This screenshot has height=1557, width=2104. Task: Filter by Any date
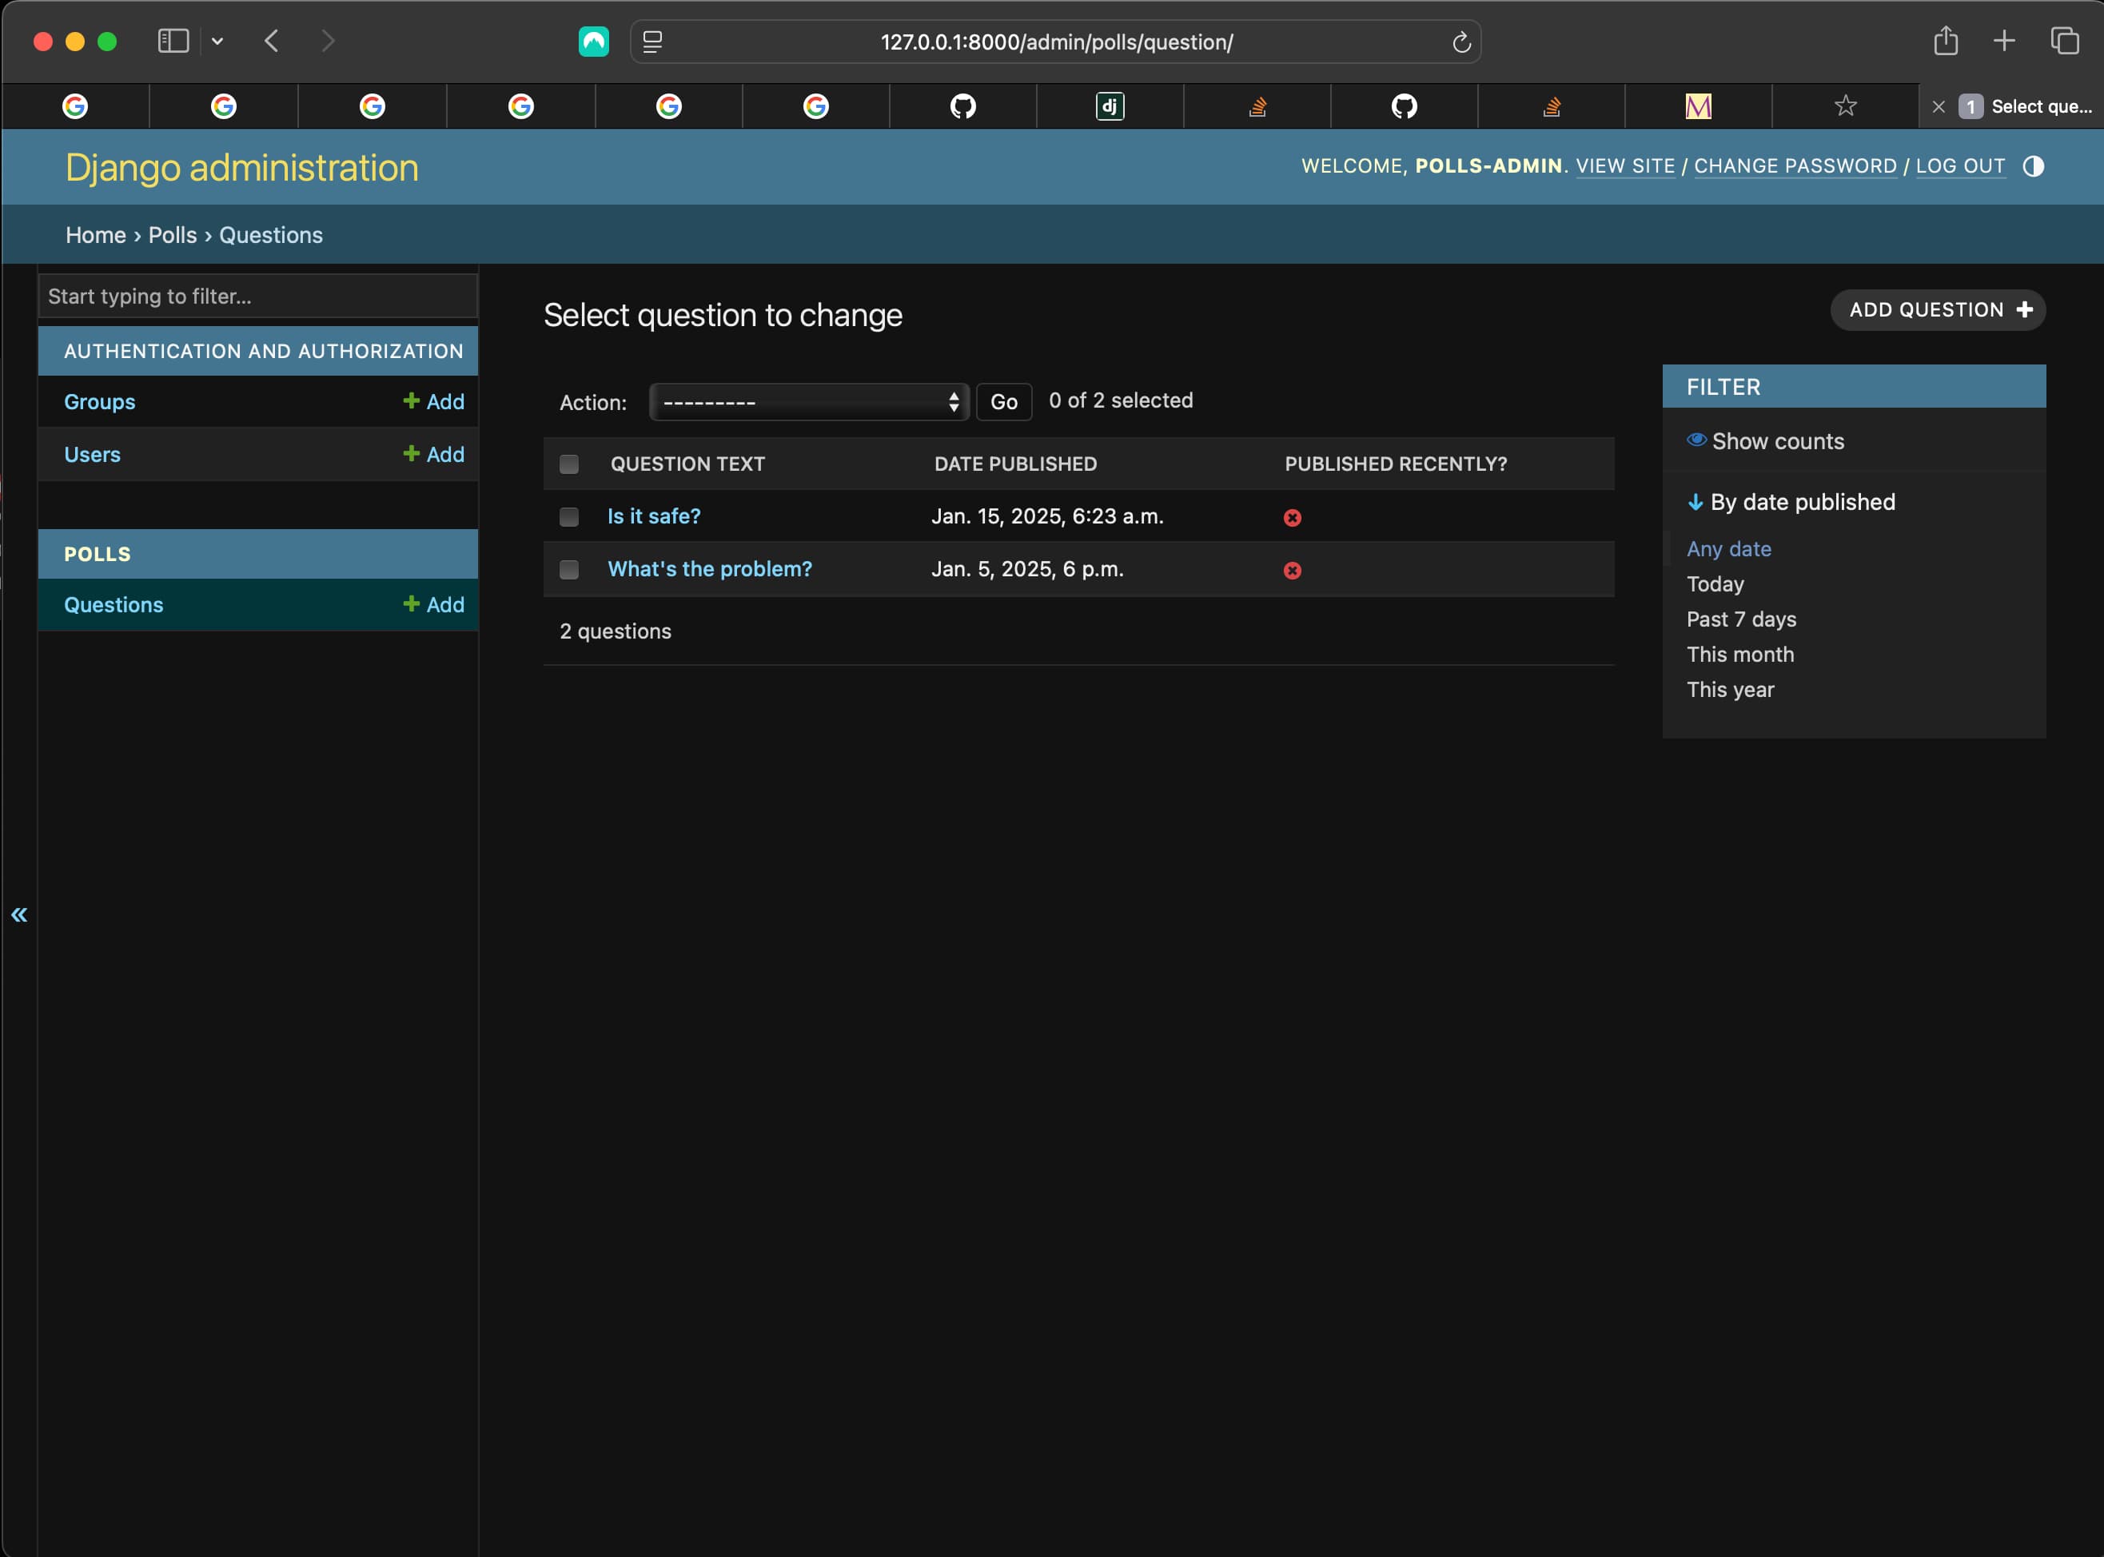click(x=1729, y=548)
